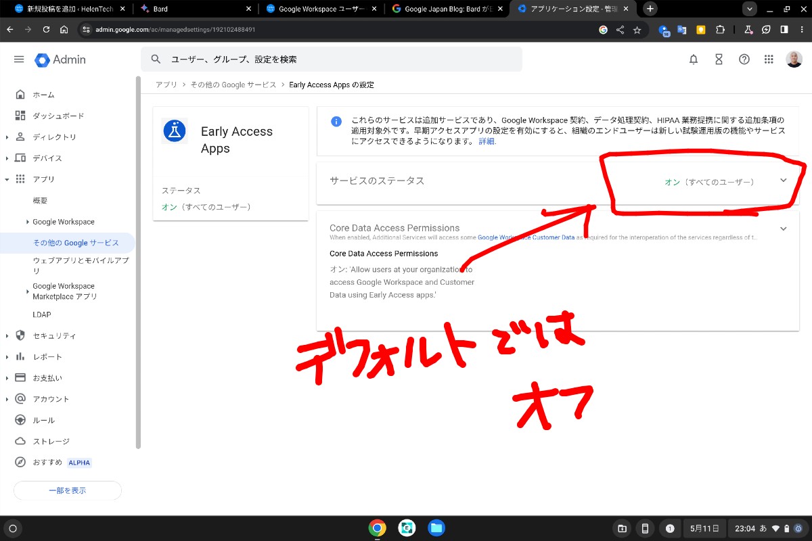Open the Google apps grid launcher
812x541 pixels.
pyautogui.click(x=769, y=60)
